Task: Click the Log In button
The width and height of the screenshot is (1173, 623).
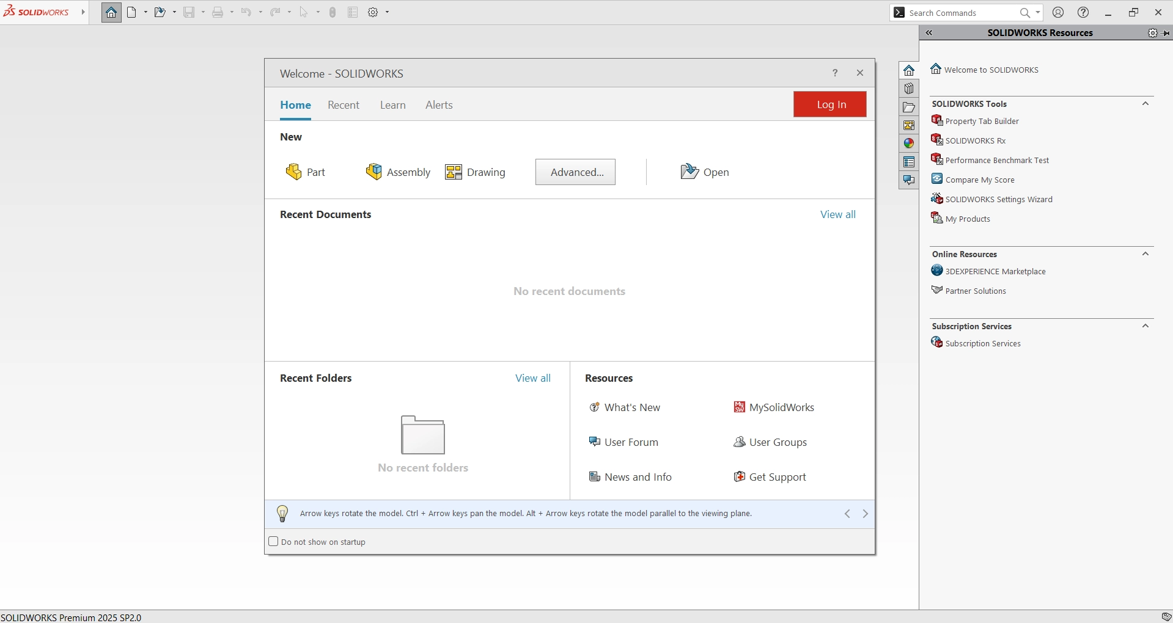Action: (x=830, y=104)
